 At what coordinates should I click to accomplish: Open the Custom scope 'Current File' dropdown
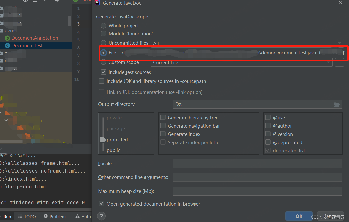click(242, 62)
